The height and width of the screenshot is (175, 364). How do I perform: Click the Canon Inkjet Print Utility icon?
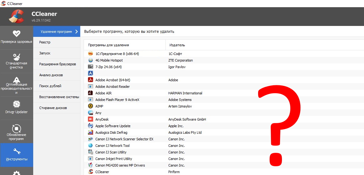pos(91,159)
